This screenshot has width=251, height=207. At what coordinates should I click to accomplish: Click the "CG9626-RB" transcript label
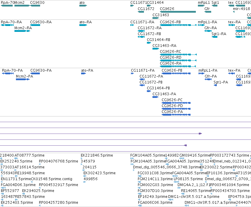[170, 22]
